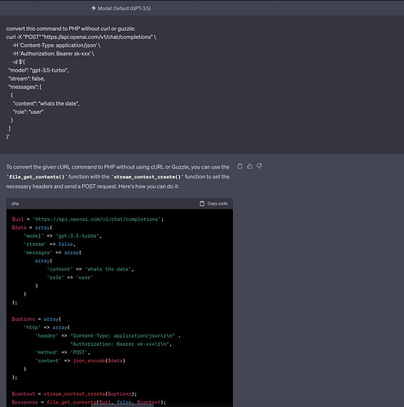Click the Model: Default (GPT-3.5) label
The height and width of the screenshot is (407, 404).
124,8
